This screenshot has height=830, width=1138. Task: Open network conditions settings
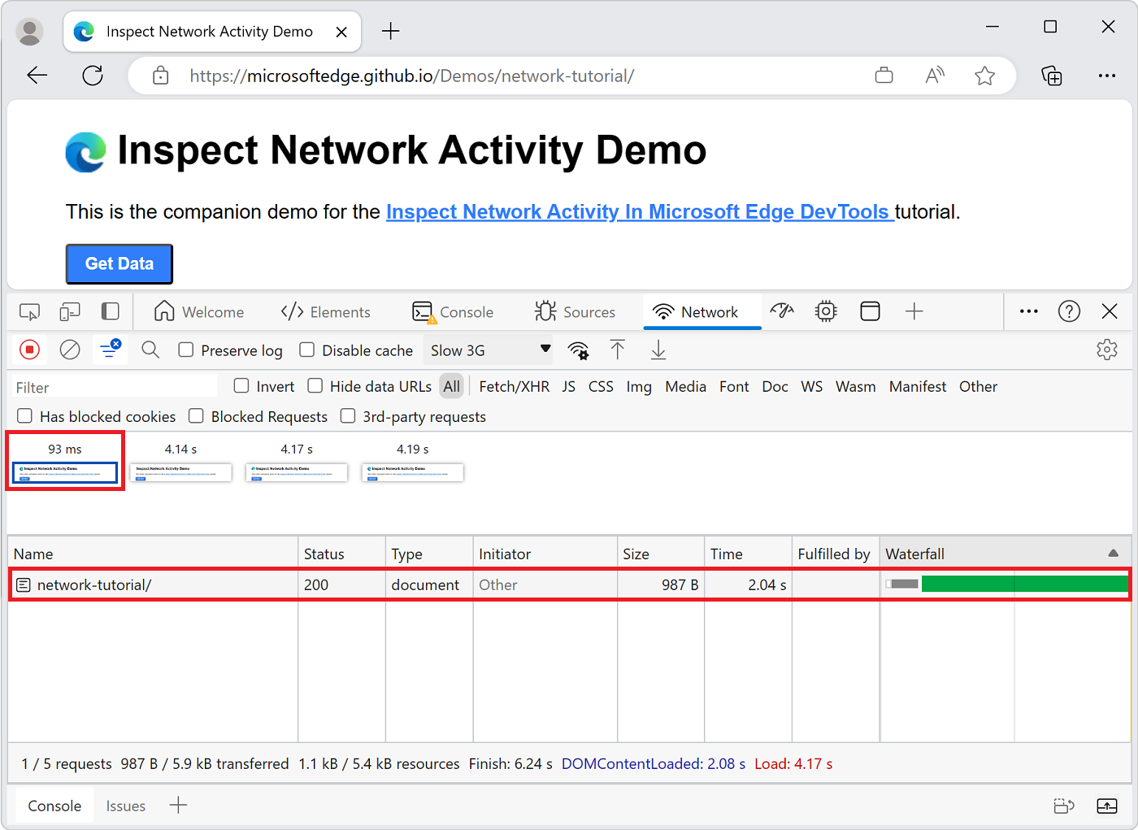coord(578,350)
